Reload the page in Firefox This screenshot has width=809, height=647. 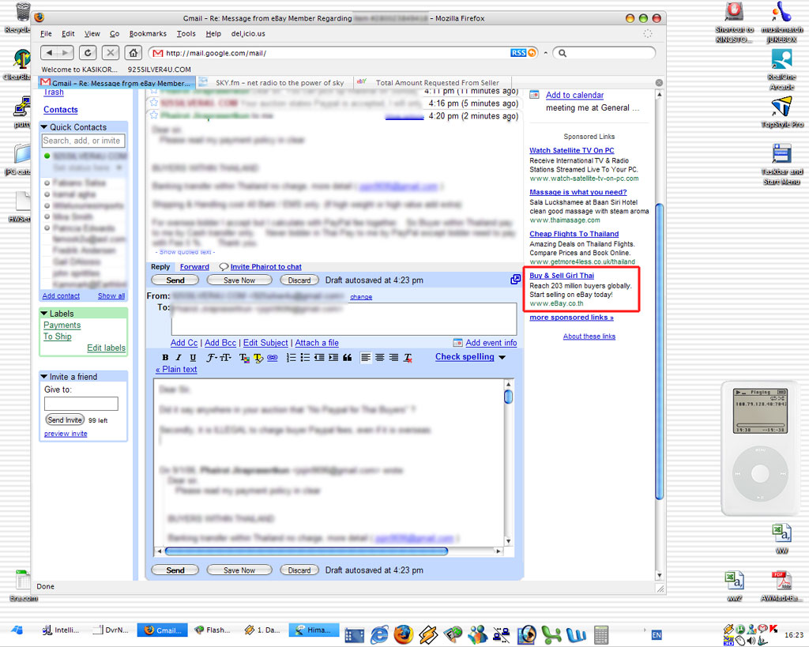[88, 53]
